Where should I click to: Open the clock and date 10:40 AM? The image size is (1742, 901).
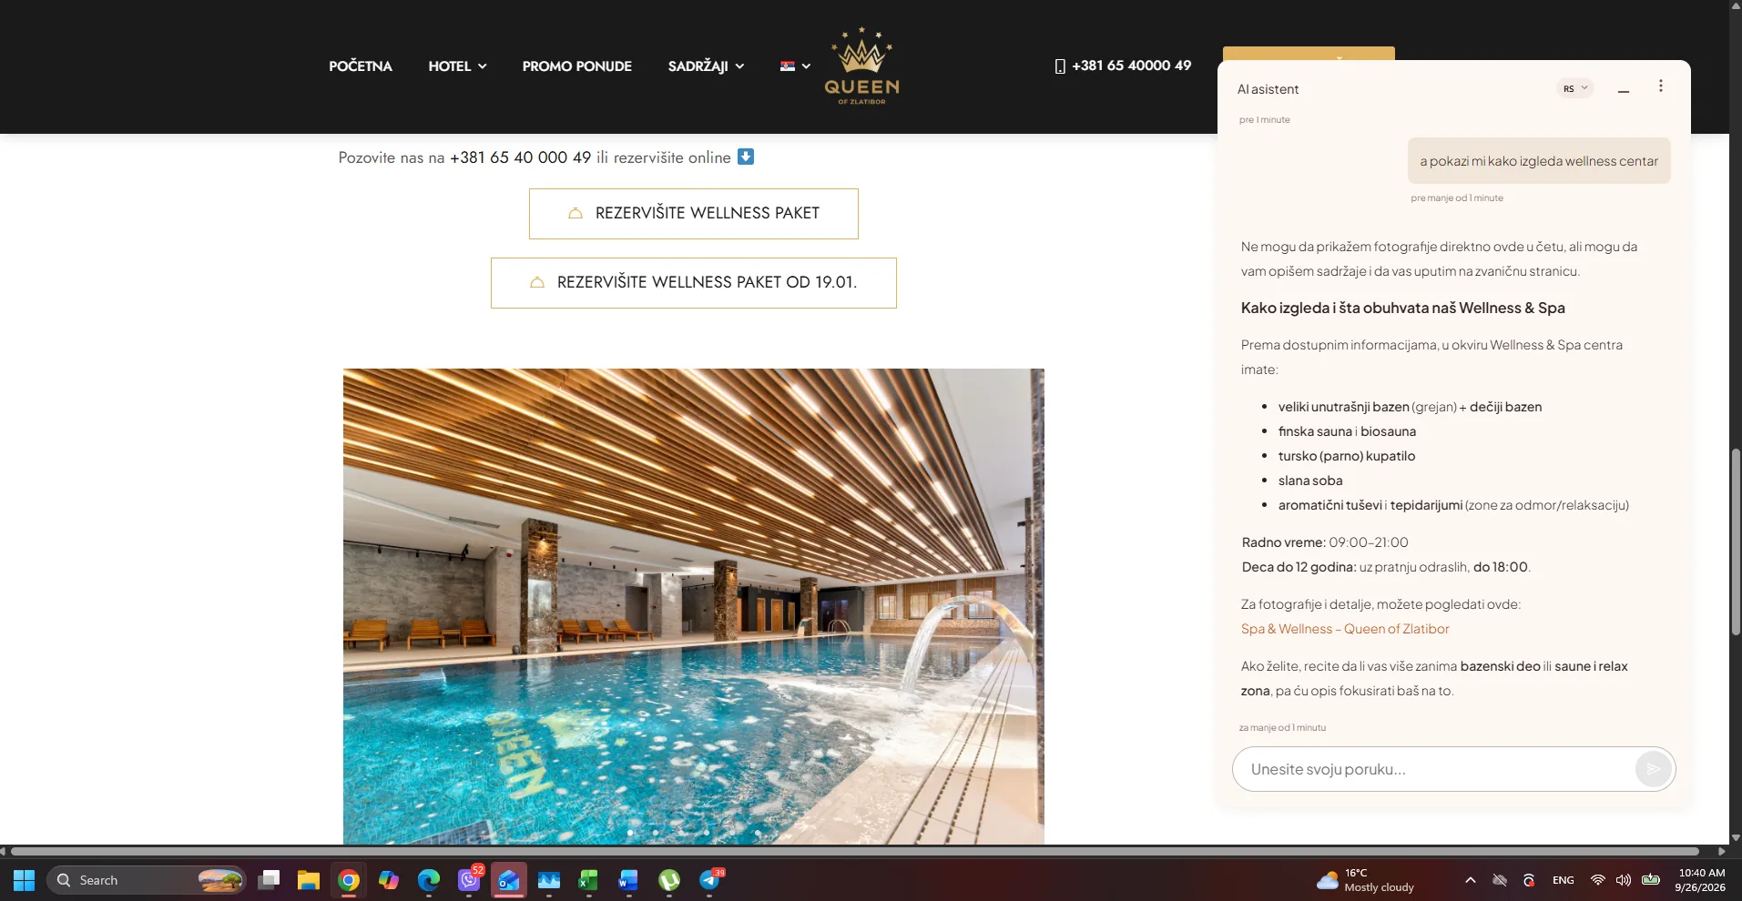tap(1701, 880)
